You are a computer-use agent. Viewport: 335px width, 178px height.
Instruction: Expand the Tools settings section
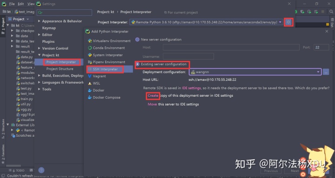[39, 89]
